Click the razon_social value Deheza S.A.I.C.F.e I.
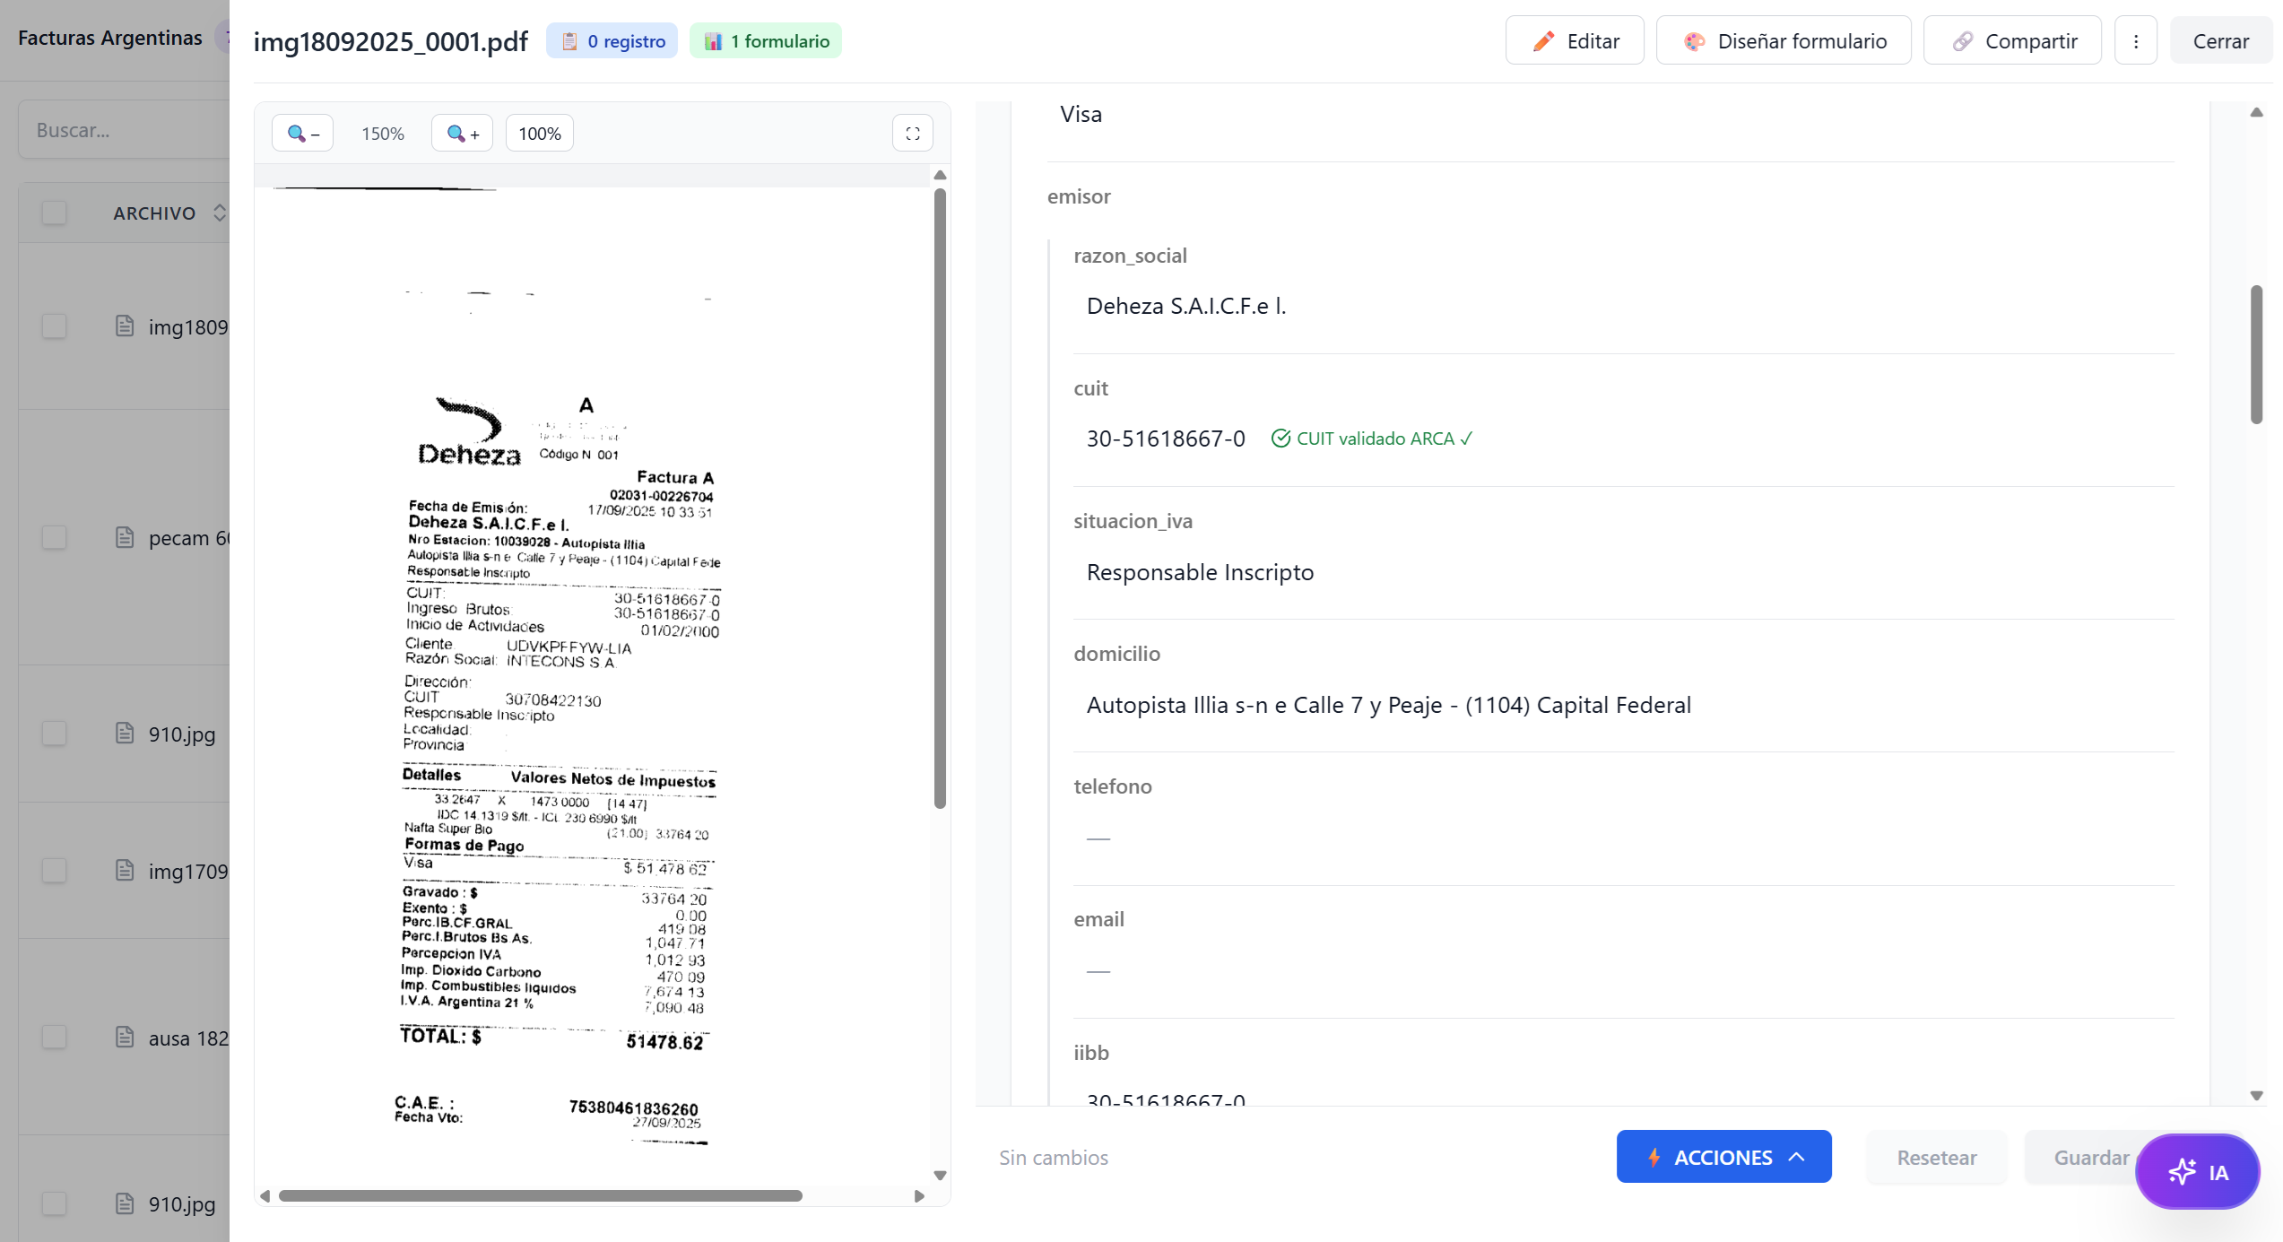 click(x=1186, y=307)
